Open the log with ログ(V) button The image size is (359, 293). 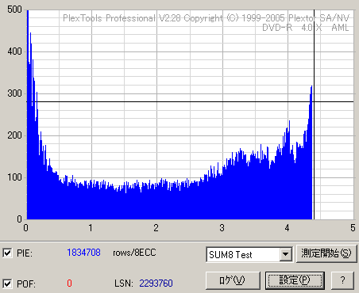(233, 280)
